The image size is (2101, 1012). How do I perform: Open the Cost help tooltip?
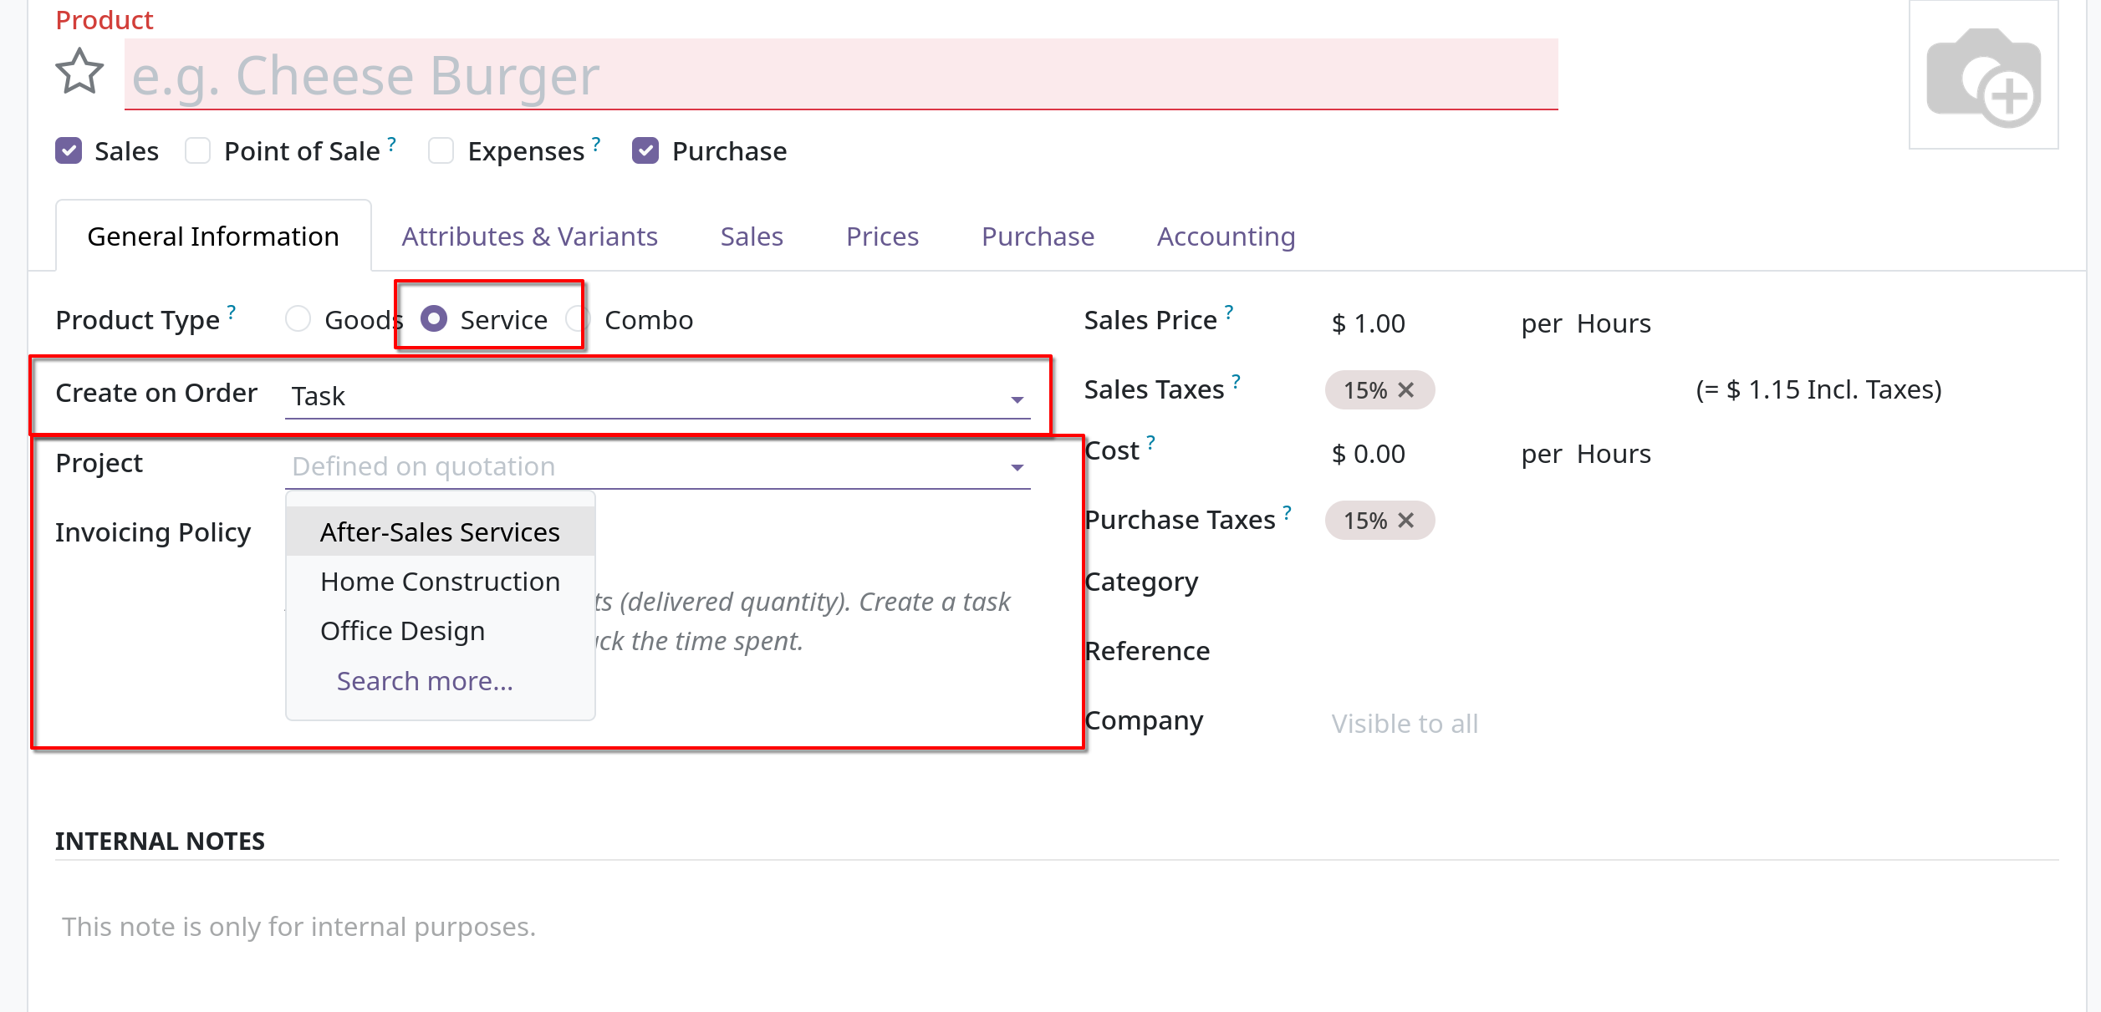[1151, 442]
